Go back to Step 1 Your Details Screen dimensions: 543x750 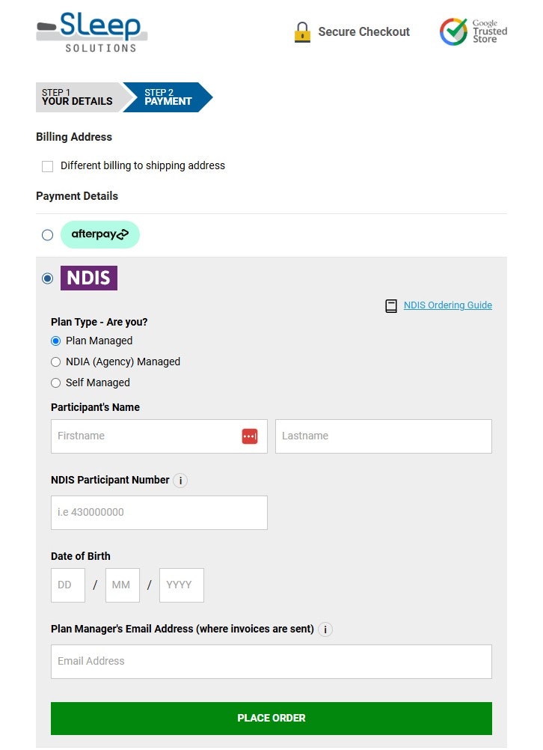coord(78,97)
